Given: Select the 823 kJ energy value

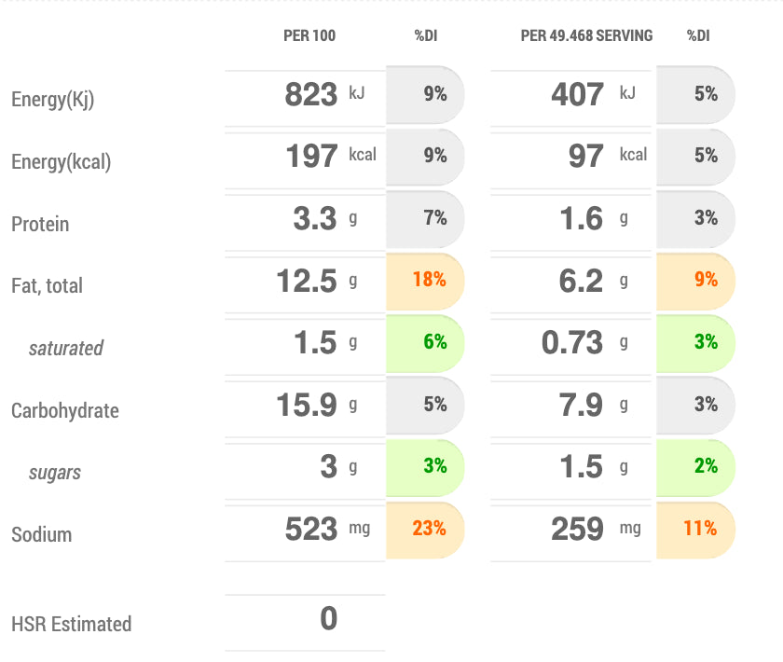Looking at the screenshot, I should (311, 94).
